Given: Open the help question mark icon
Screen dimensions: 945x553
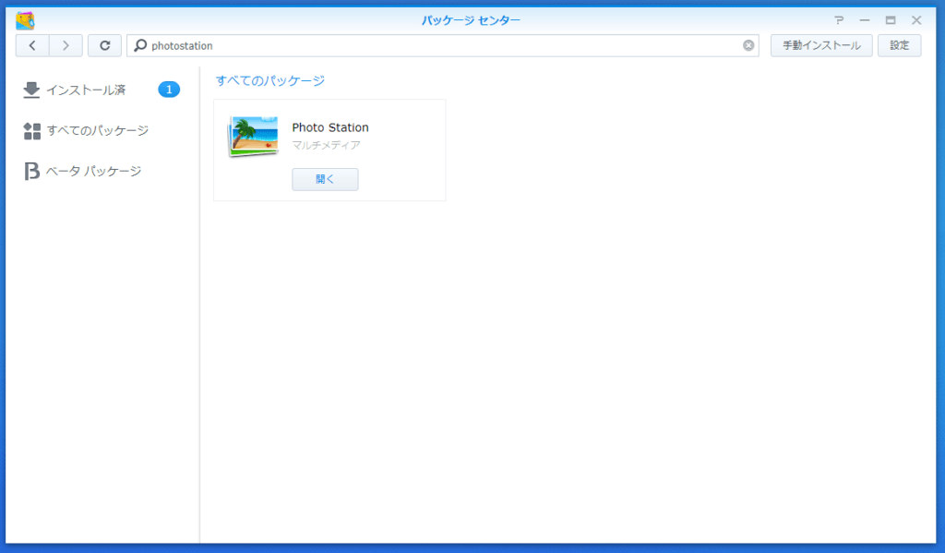Looking at the screenshot, I should point(839,20).
